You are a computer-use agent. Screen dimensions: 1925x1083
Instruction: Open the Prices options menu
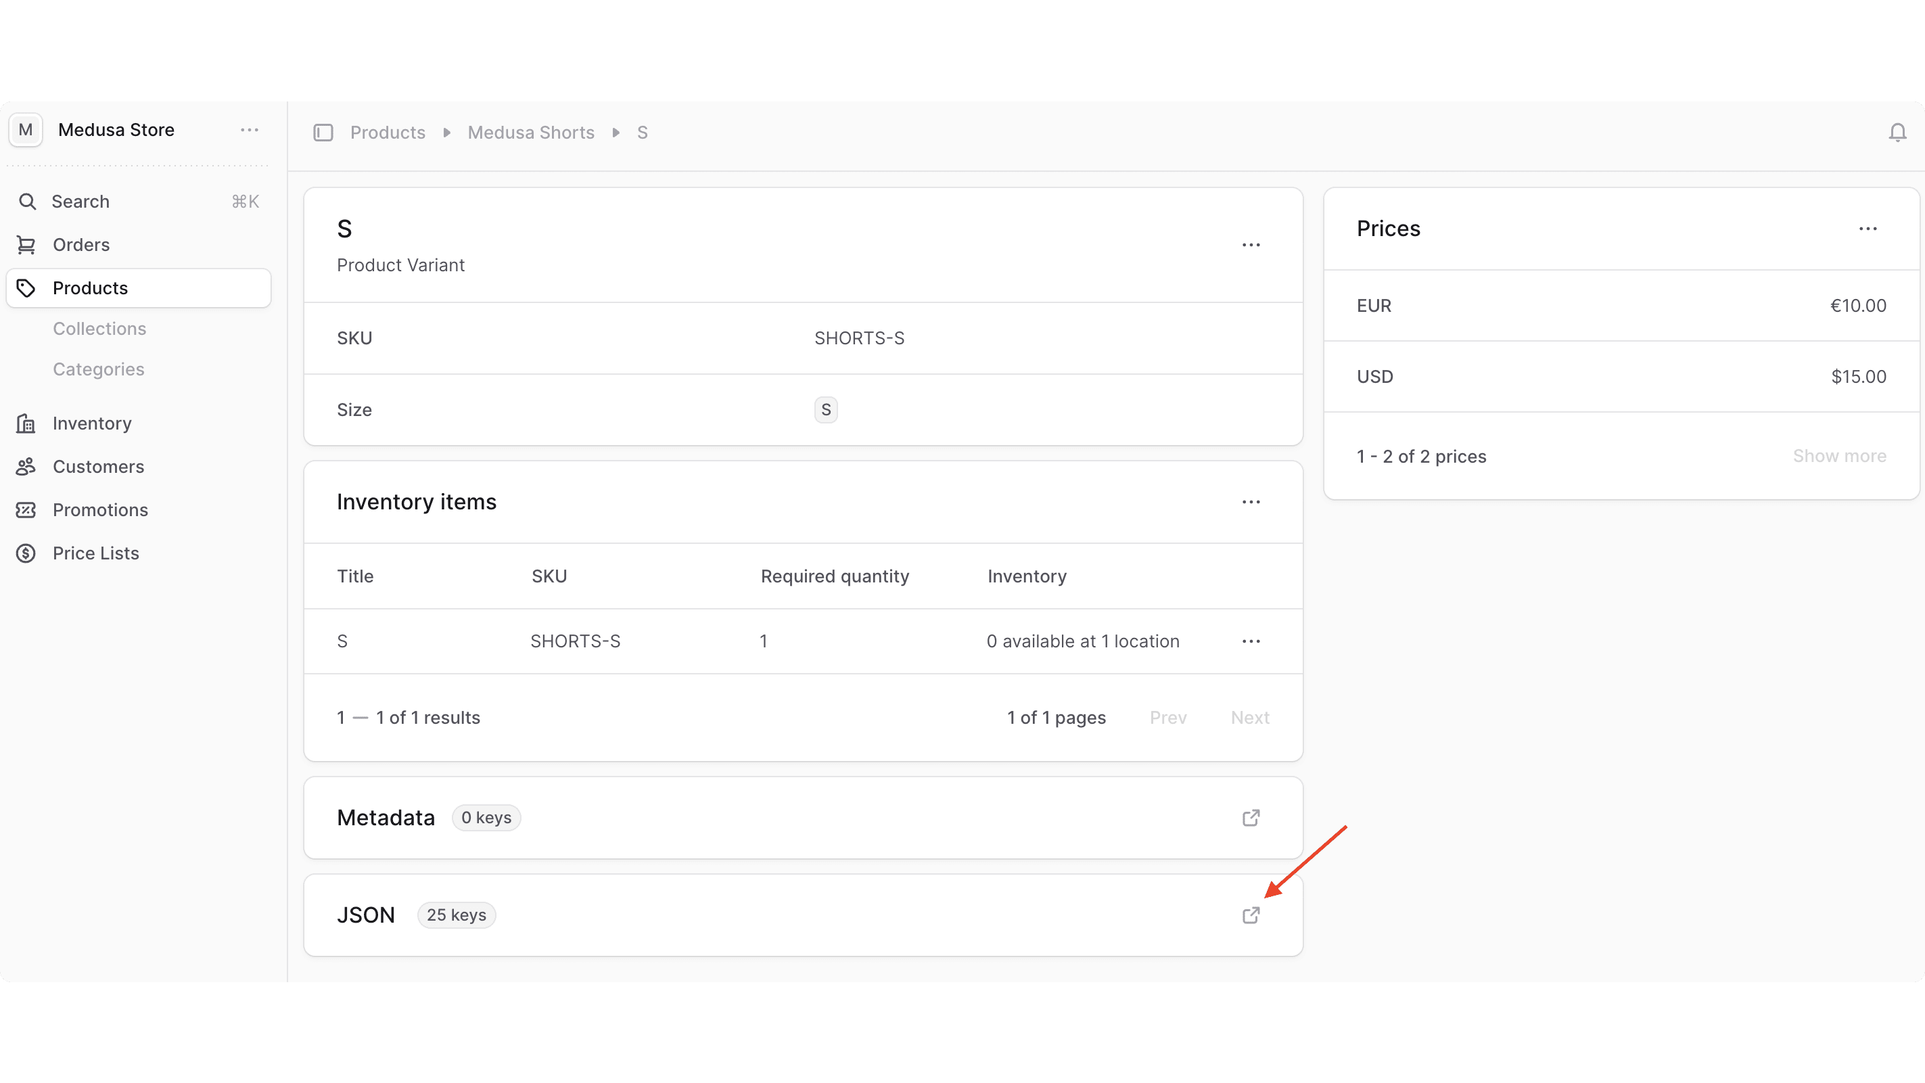(x=1868, y=229)
